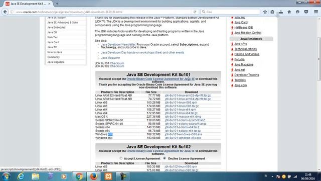Select Accept License Agreement radio for 8u102
321x181 pixels.
pos(121,158)
